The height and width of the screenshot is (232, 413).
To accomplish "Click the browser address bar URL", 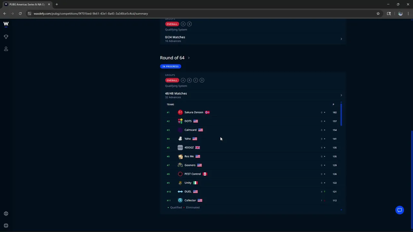I will 91,14.
